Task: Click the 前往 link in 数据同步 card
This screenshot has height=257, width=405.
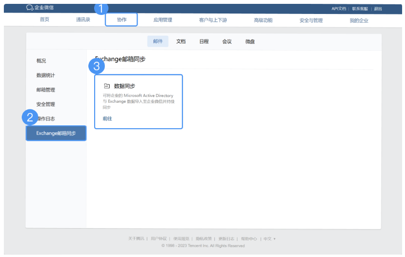Action: tap(107, 119)
